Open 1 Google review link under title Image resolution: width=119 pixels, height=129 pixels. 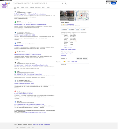coord(71,25)
